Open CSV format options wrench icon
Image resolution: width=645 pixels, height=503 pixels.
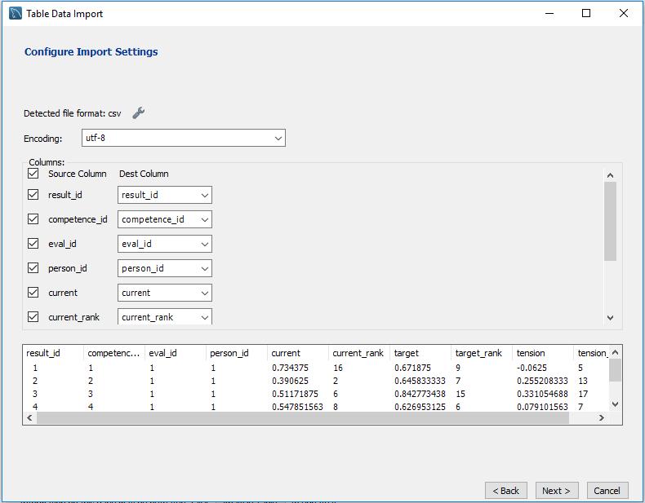[x=138, y=113]
